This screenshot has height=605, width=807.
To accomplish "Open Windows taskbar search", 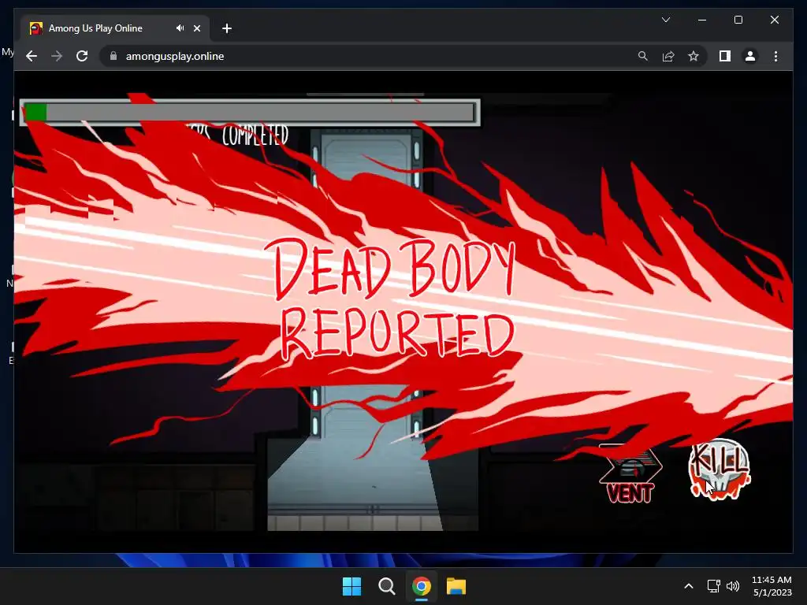I will click(x=386, y=586).
